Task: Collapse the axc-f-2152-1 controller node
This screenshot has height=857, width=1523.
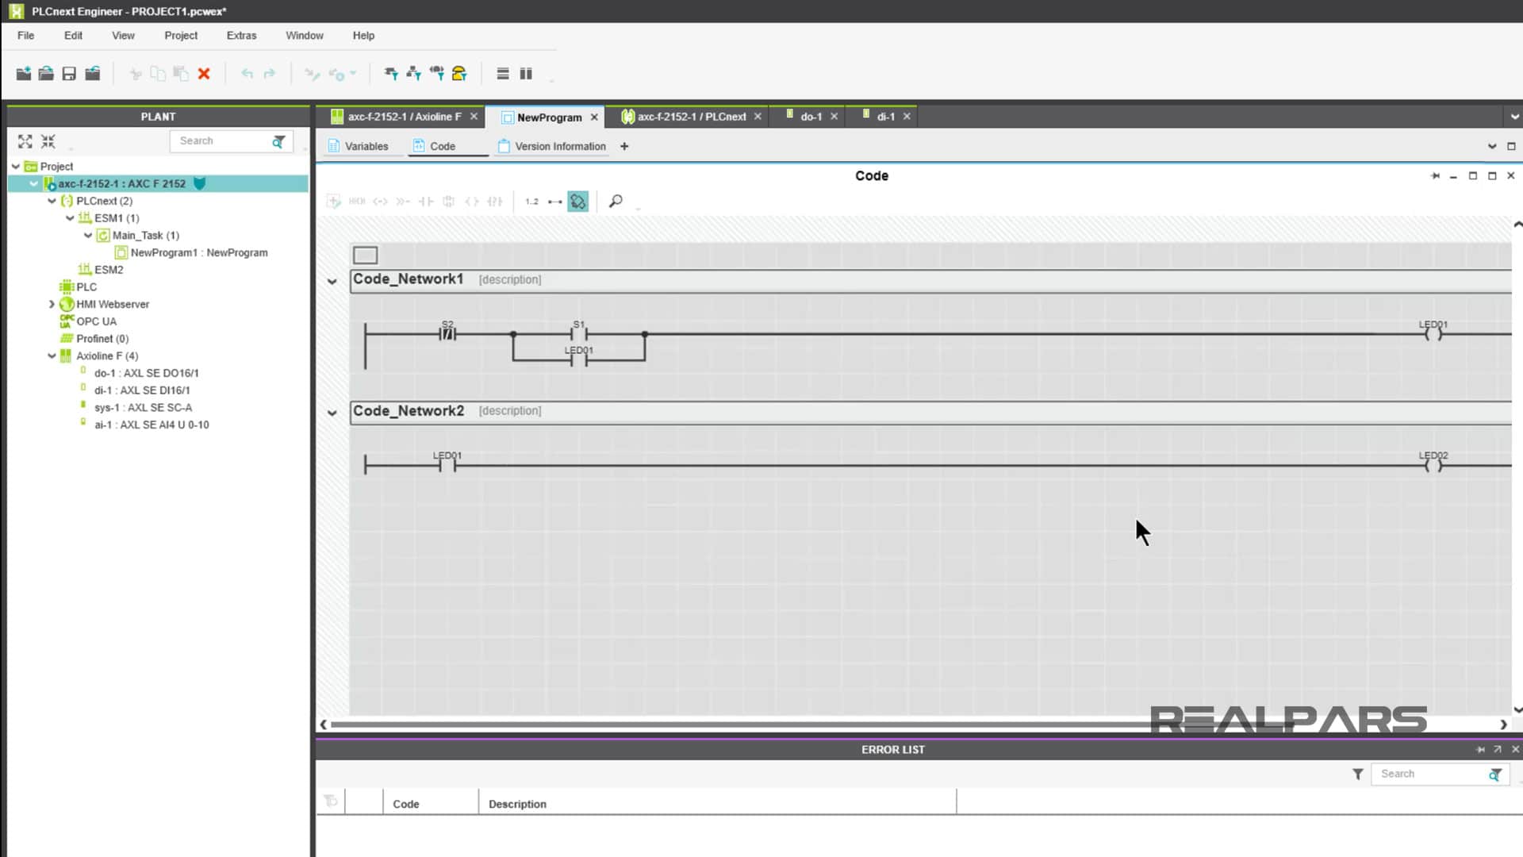Action: click(x=33, y=183)
